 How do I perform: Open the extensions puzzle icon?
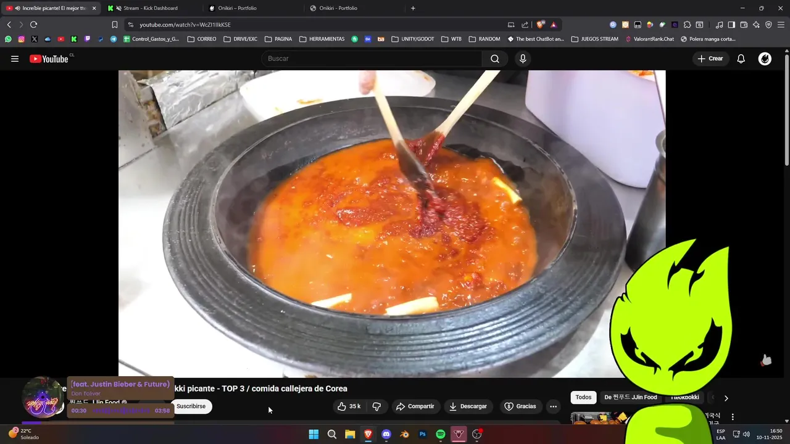pos(687,25)
